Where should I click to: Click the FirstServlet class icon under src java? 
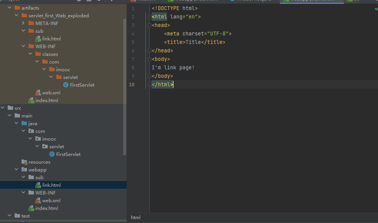pyautogui.click(x=52, y=154)
